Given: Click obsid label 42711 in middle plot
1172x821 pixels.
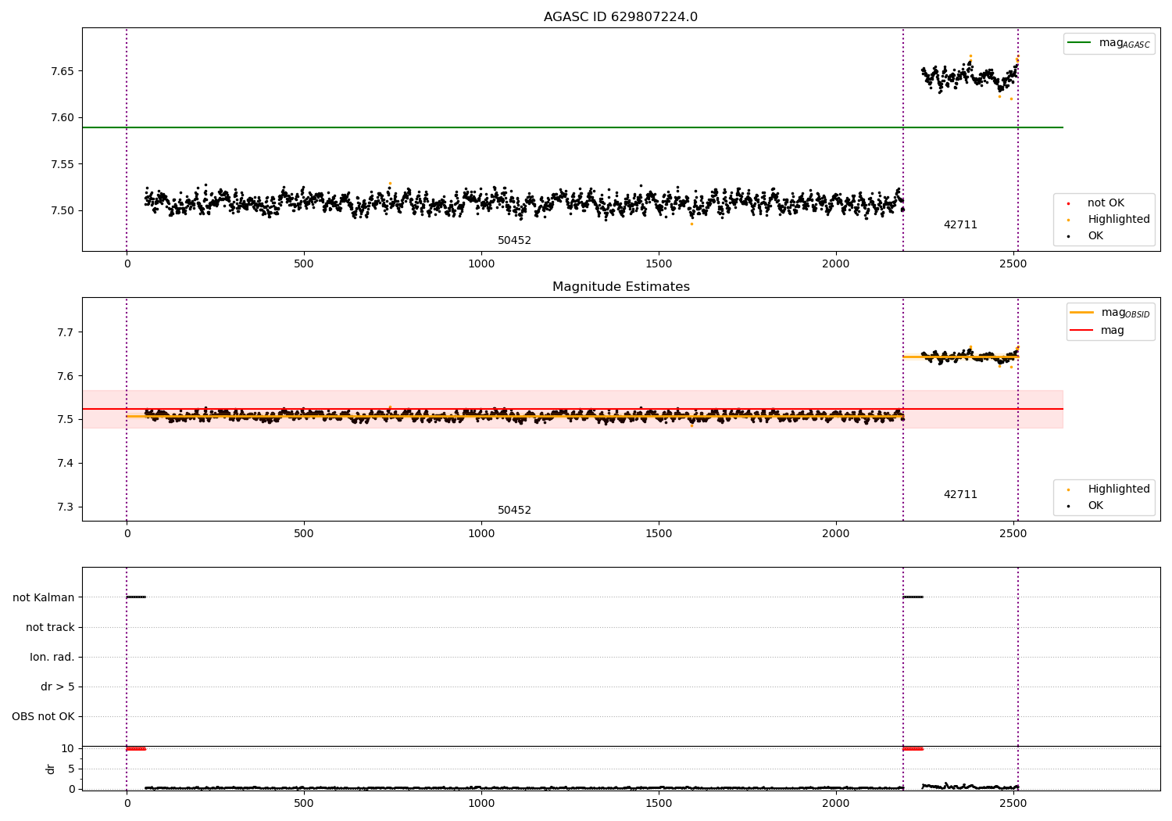Looking at the screenshot, I should coord(960,495).
